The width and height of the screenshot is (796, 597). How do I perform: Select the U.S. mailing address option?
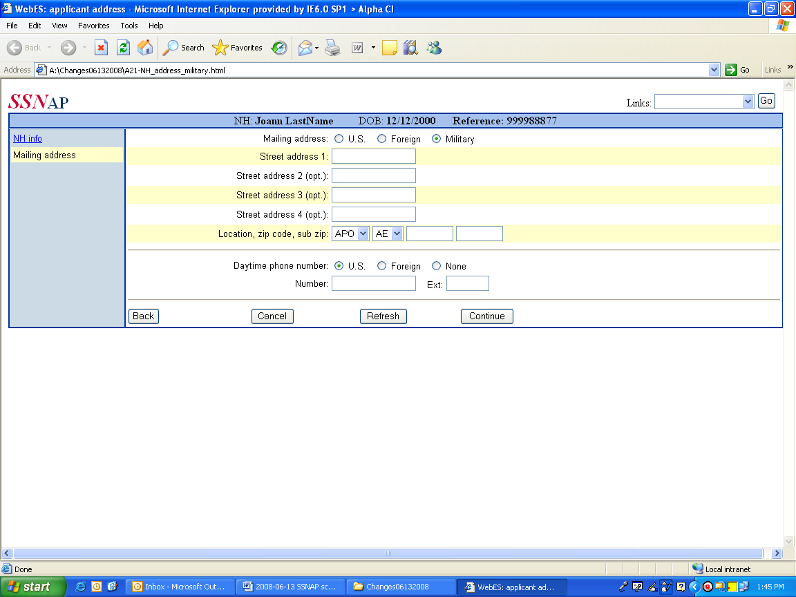point(339,139)
